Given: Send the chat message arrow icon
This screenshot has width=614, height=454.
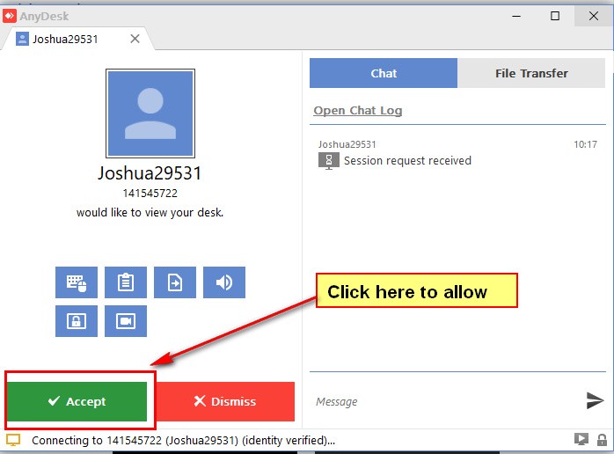Looking at the screenshot, I should (x=595, y=400).
